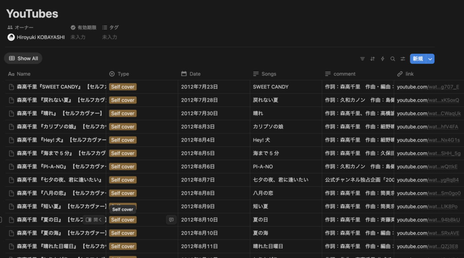Click the page icon of 短い夏 row
Viewport: 464px width, 258px height.
click(11, 207)
